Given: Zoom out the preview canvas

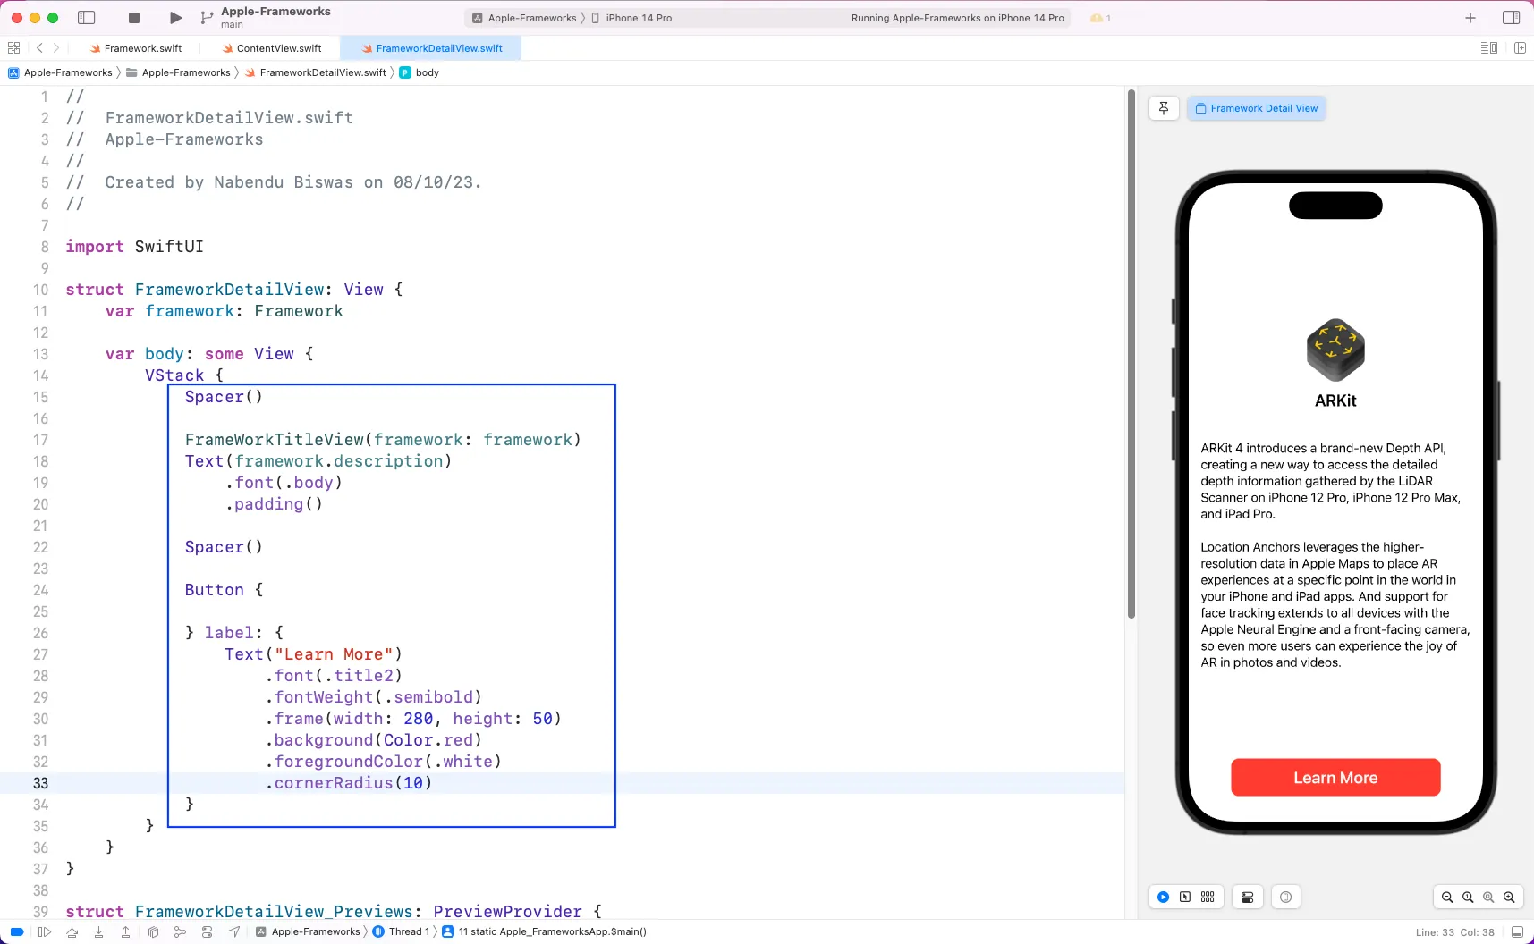Looking at the screenshot, I should click(1447, 897).
